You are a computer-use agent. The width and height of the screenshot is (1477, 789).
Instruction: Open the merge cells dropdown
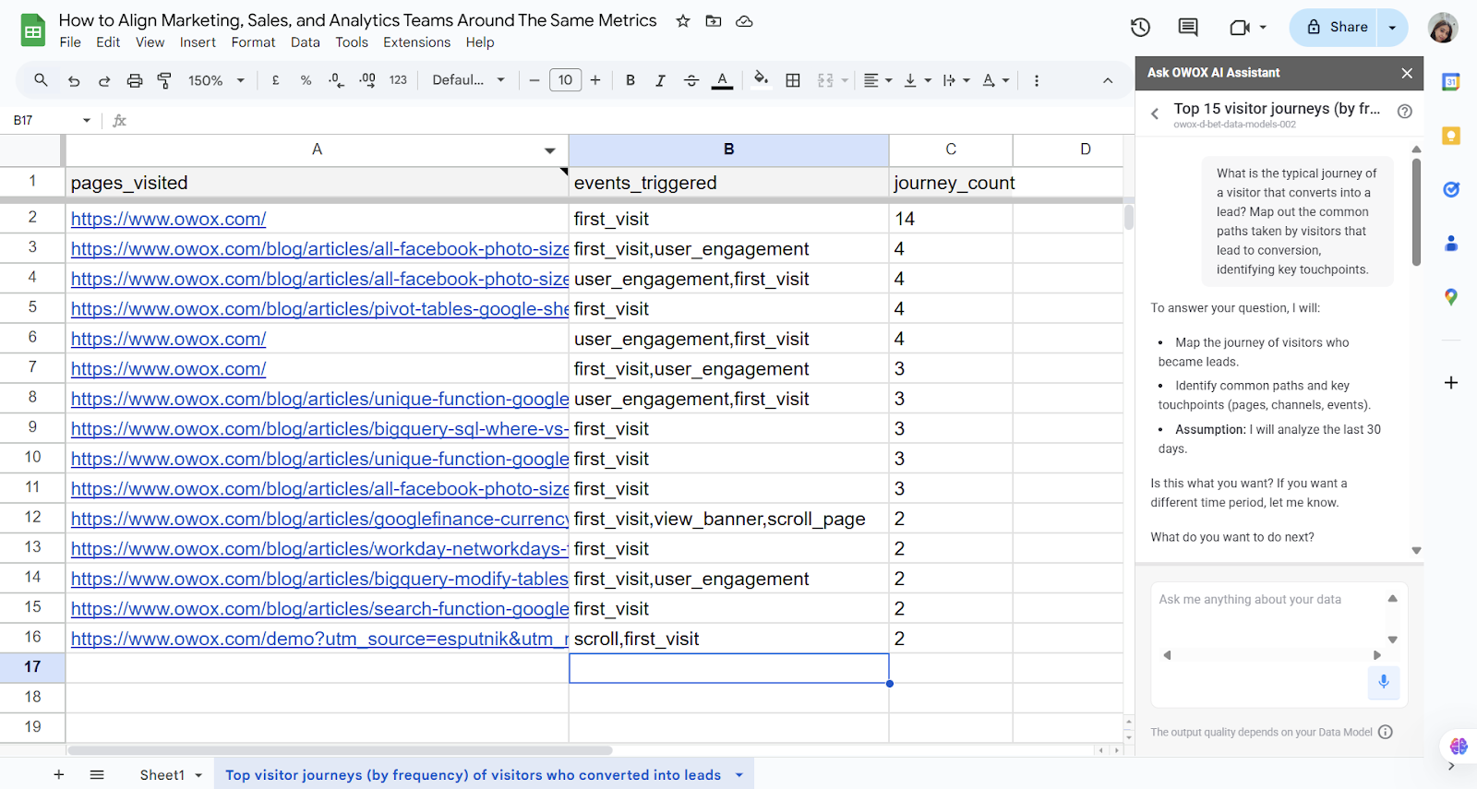[845, 80]
